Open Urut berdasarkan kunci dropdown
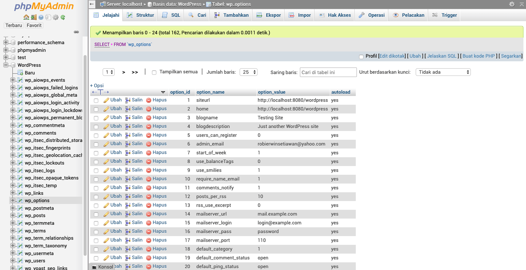 (x=443, y=72)
